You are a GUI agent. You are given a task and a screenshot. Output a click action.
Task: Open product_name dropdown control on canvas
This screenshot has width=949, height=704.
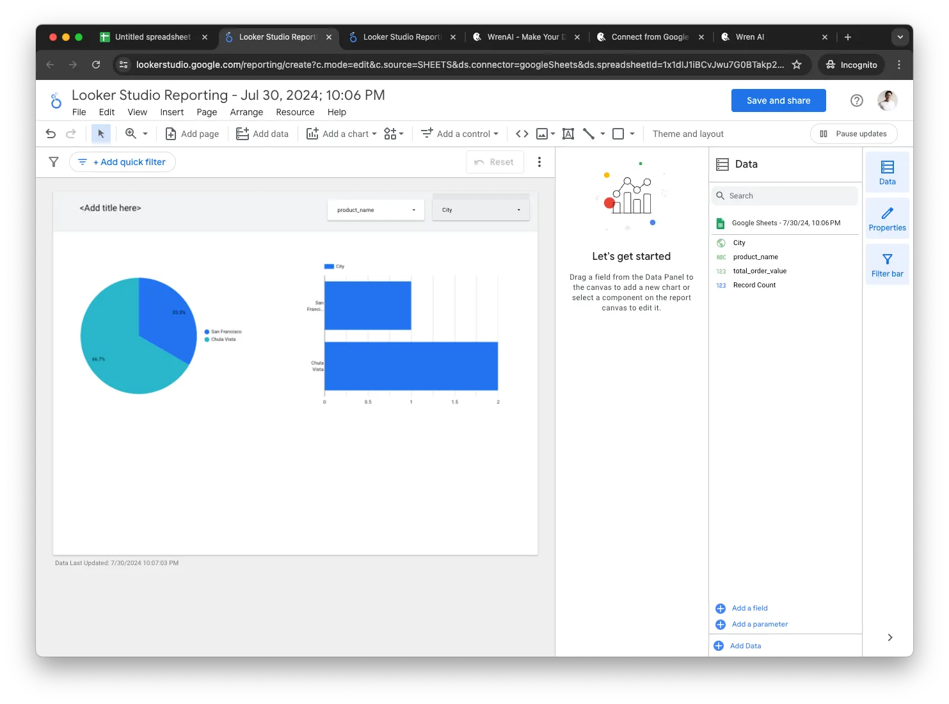376,210
